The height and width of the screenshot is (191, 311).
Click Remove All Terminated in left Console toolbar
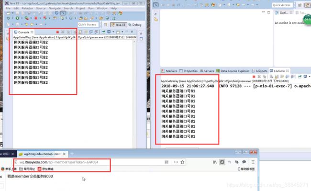pos(68,32)
